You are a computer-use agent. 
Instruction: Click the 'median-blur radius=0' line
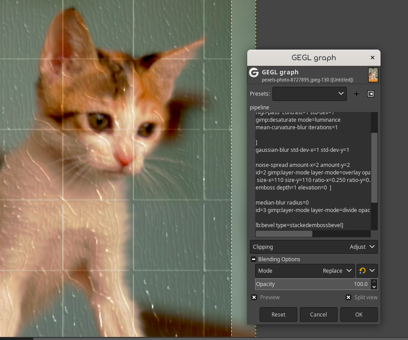pos(282,202)
